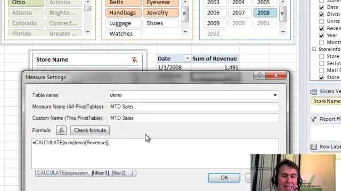Image resolution: width=341 pixels, height=191 pixels.
Task: Click the Slicers Vertical area icon
Action: click(x=314, y=92)
